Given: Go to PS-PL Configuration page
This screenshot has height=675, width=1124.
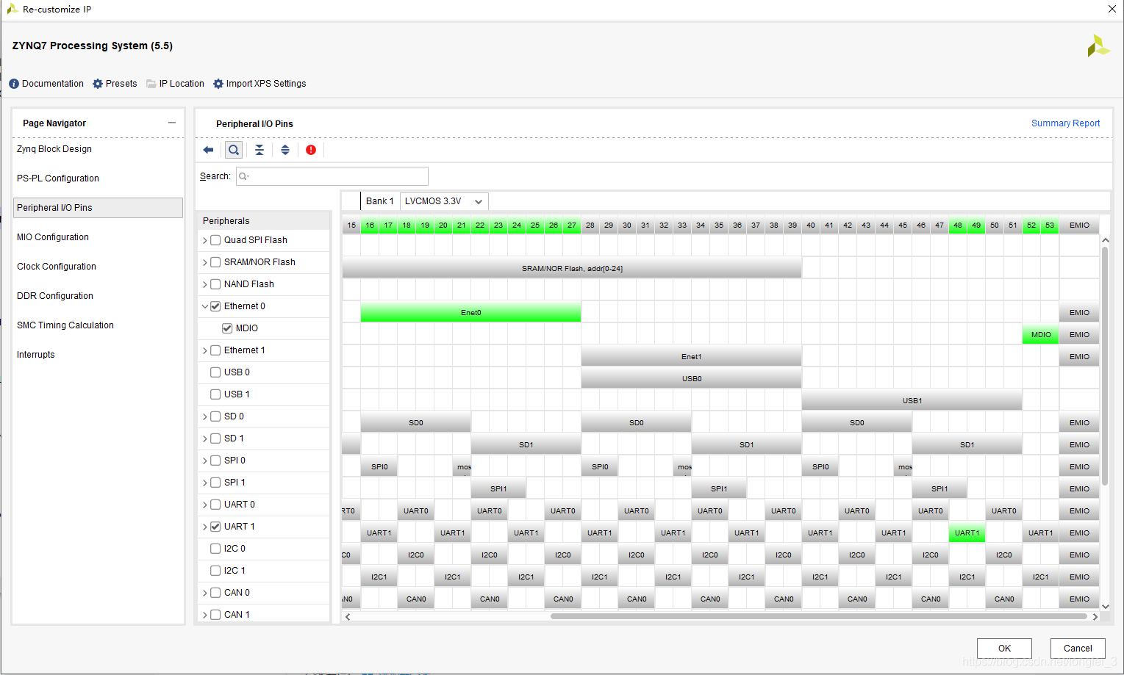Looking at the screenshot, I should point(58,178).
